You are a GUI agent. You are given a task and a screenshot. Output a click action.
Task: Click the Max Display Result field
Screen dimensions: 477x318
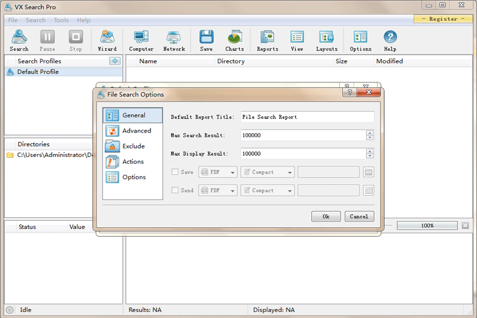303,154
